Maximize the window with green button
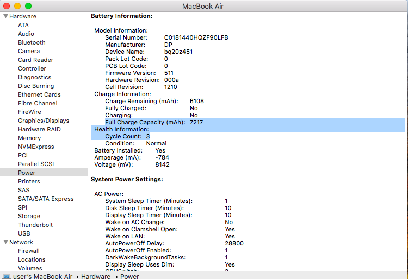This screenshot has width=408, height=279. coord(28,6)
